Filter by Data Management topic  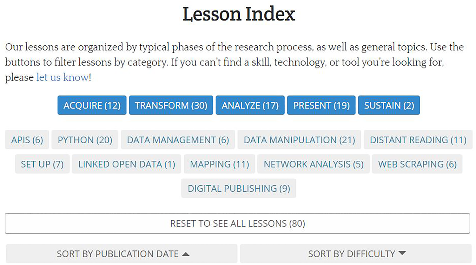(178, 140)
